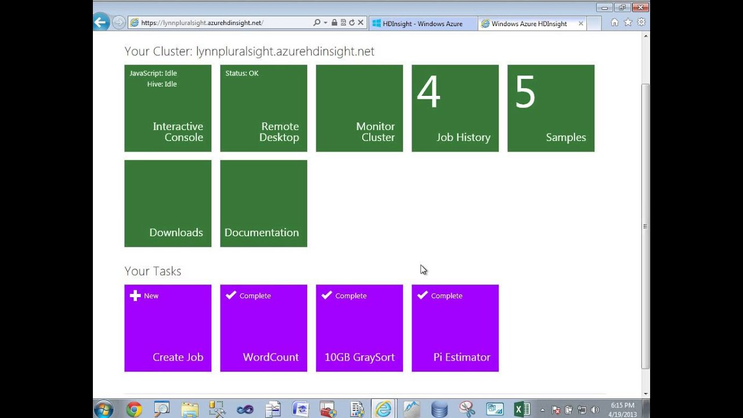Open the Downloads tile
Viewport: 743px width, 418px height.
coord(168,203)
